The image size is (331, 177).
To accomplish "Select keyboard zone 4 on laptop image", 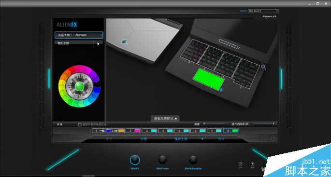I will tap(227, 64).
